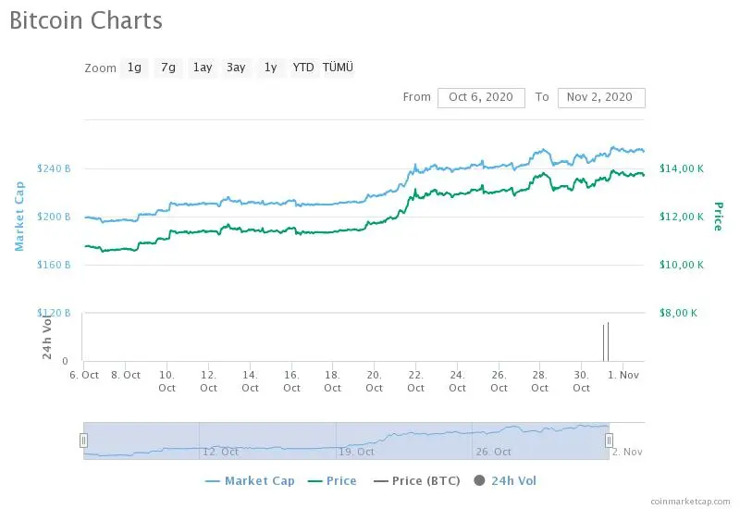Click the Zoom label text
Image resolution: width=740 pixels, height=509 pixels.
coord(100,68)
